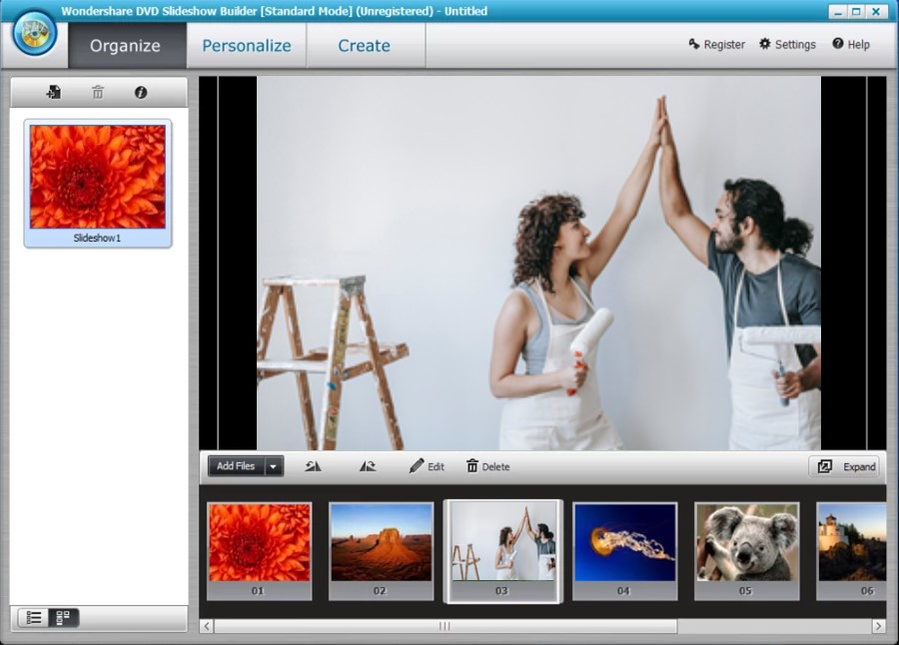The width and height of the screenshot is (899, 645).
Task: Select painters high-five thumbnail 03
Action: pyautogui.click(x=502, y=551)
